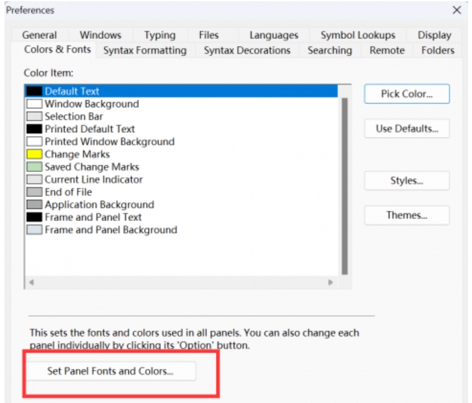472x403 pixels.
Task: Click the horizontal scrollbar right arrow
Action: pos(330,282)
